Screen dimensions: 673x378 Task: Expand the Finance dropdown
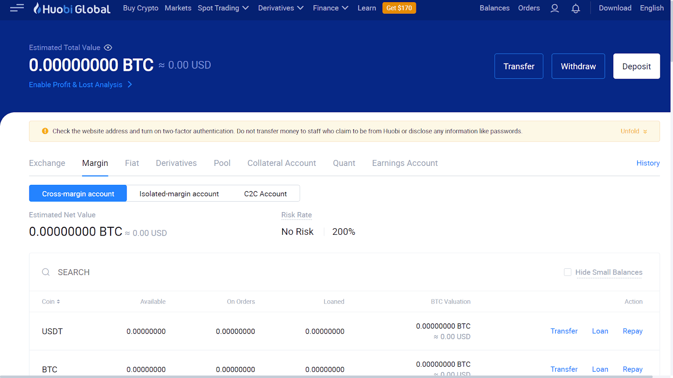331,8
